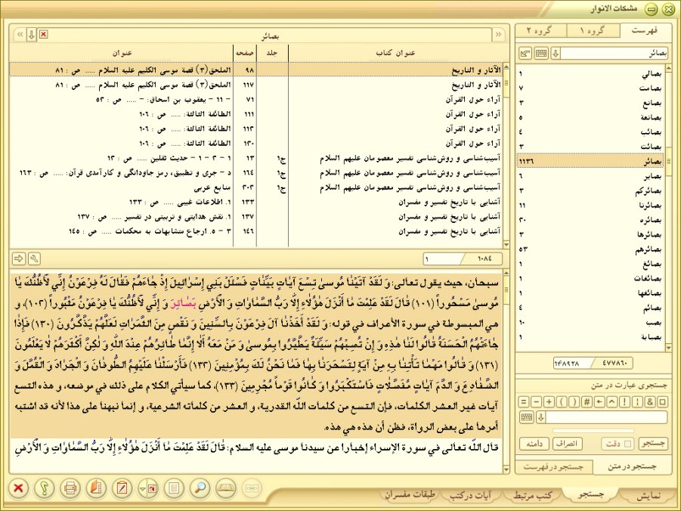Click the text pane scroll-down arrow

click(506, 469)
